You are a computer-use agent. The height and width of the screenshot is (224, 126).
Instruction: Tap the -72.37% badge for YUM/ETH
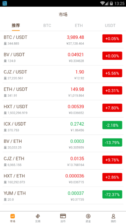pyautogui.click(x=112, y=195)
